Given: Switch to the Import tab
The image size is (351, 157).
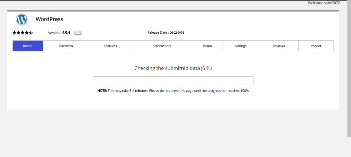Looking at the screenshot, I should [316, 46].
